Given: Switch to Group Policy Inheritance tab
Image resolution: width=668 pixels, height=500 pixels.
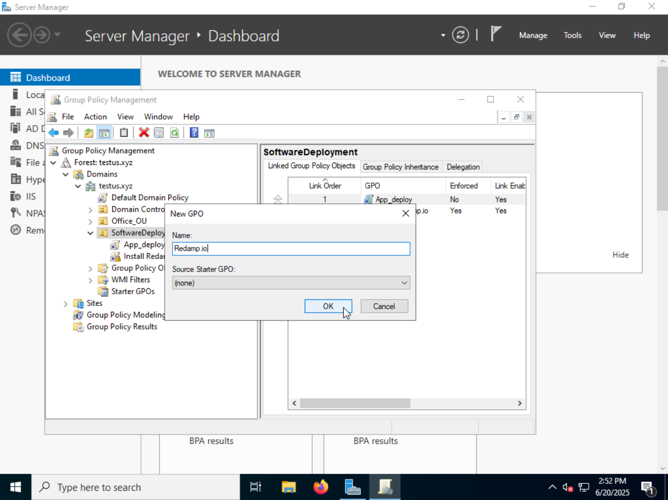Looking at the screenshot, I should point(401,167).
